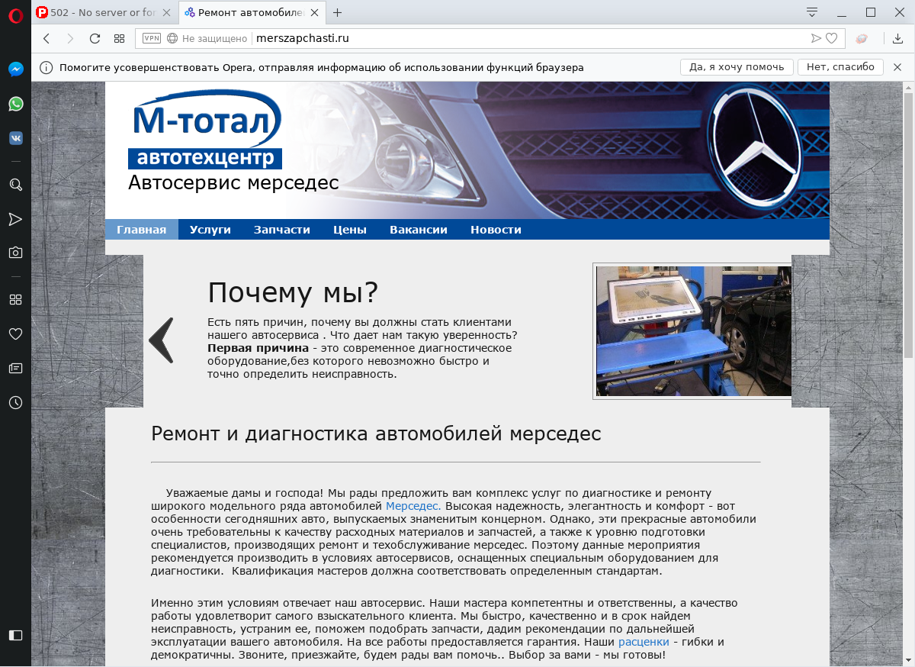
Task: Click the previous slide arrow in the slider
Action: click(161, 340)
